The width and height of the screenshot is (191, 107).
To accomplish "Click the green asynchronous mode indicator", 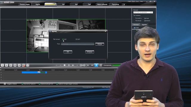I will pyautogui.click(x=116, y=65).
